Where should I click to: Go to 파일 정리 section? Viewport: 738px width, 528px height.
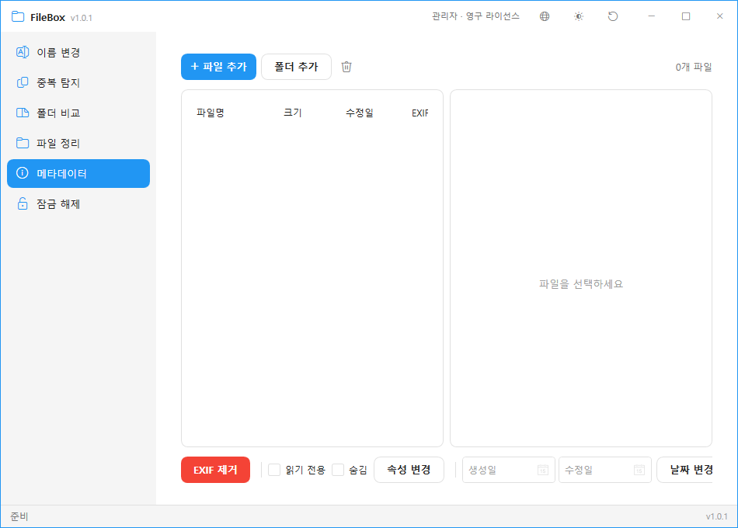coord(78,143)
